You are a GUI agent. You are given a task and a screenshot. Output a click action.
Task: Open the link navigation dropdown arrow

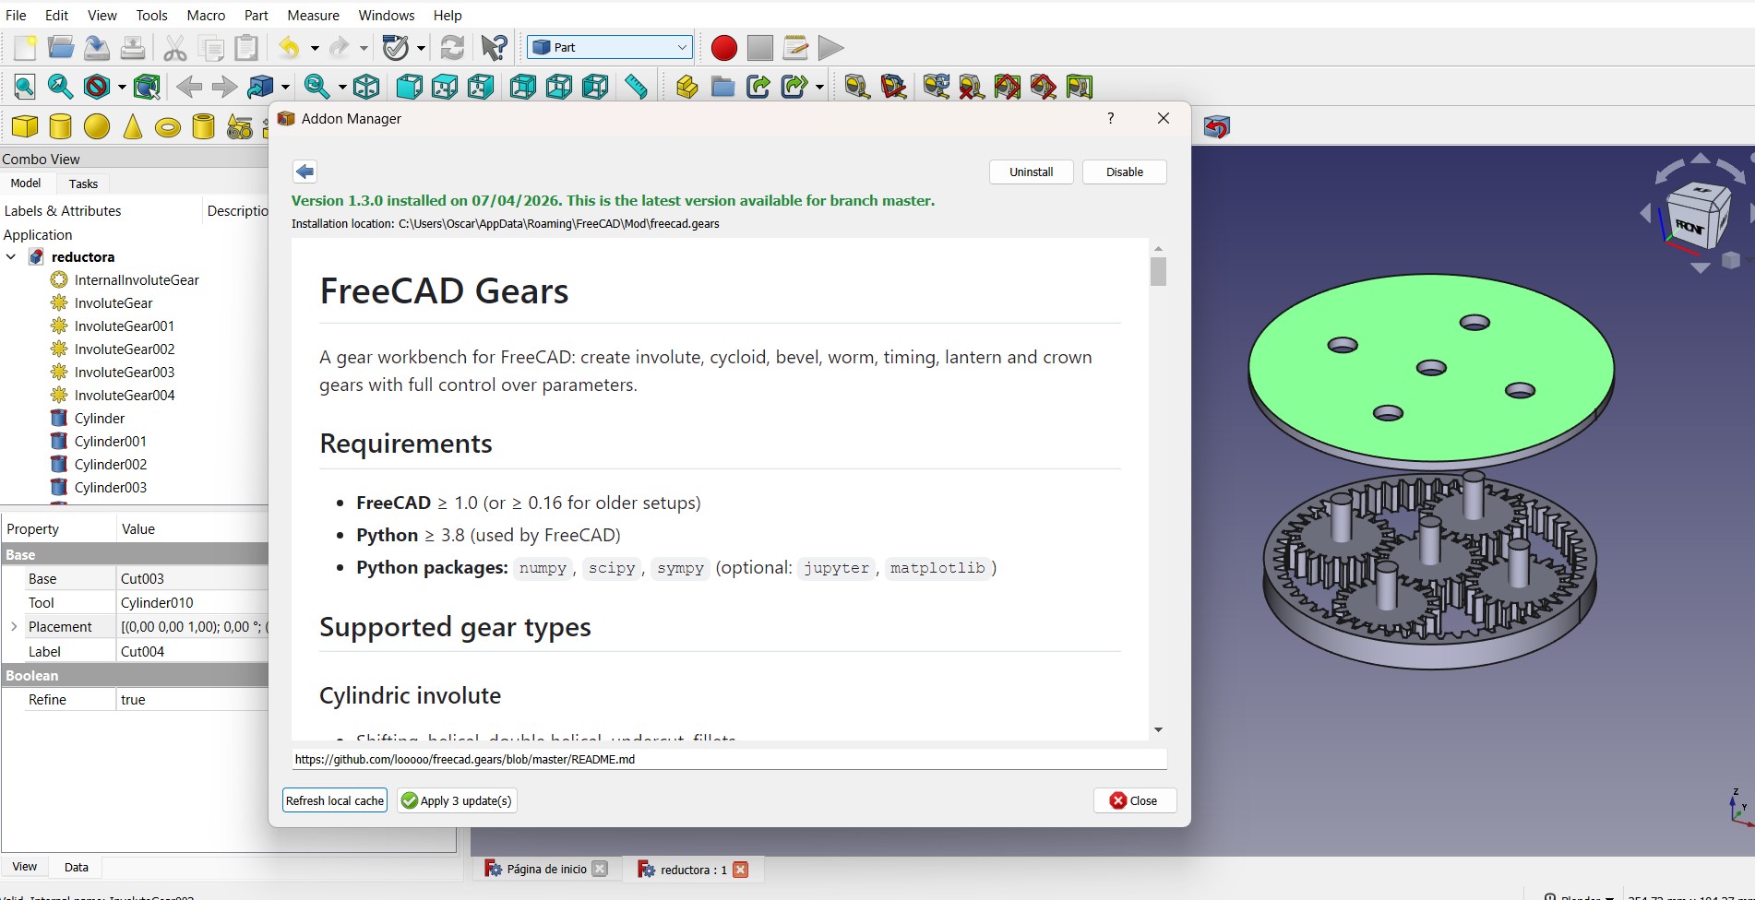(285, 88)
